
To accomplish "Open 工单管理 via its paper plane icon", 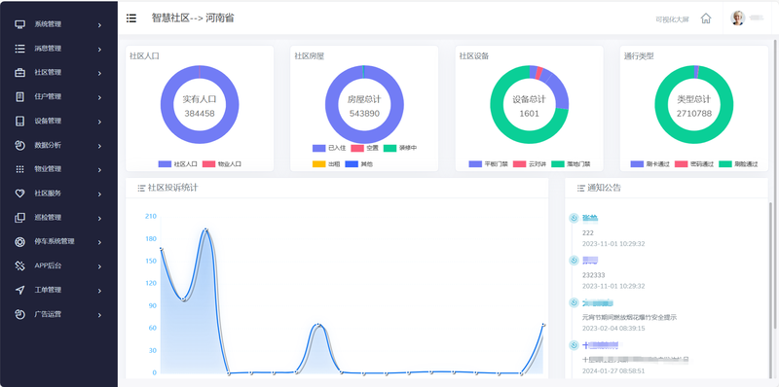I will point(19,290).
